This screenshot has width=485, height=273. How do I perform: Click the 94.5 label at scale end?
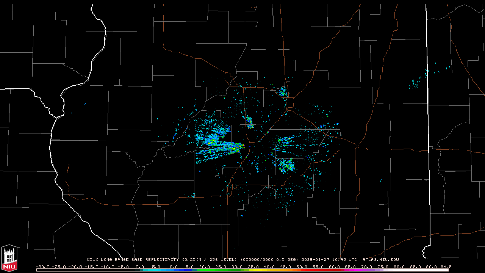click(446, 267)
